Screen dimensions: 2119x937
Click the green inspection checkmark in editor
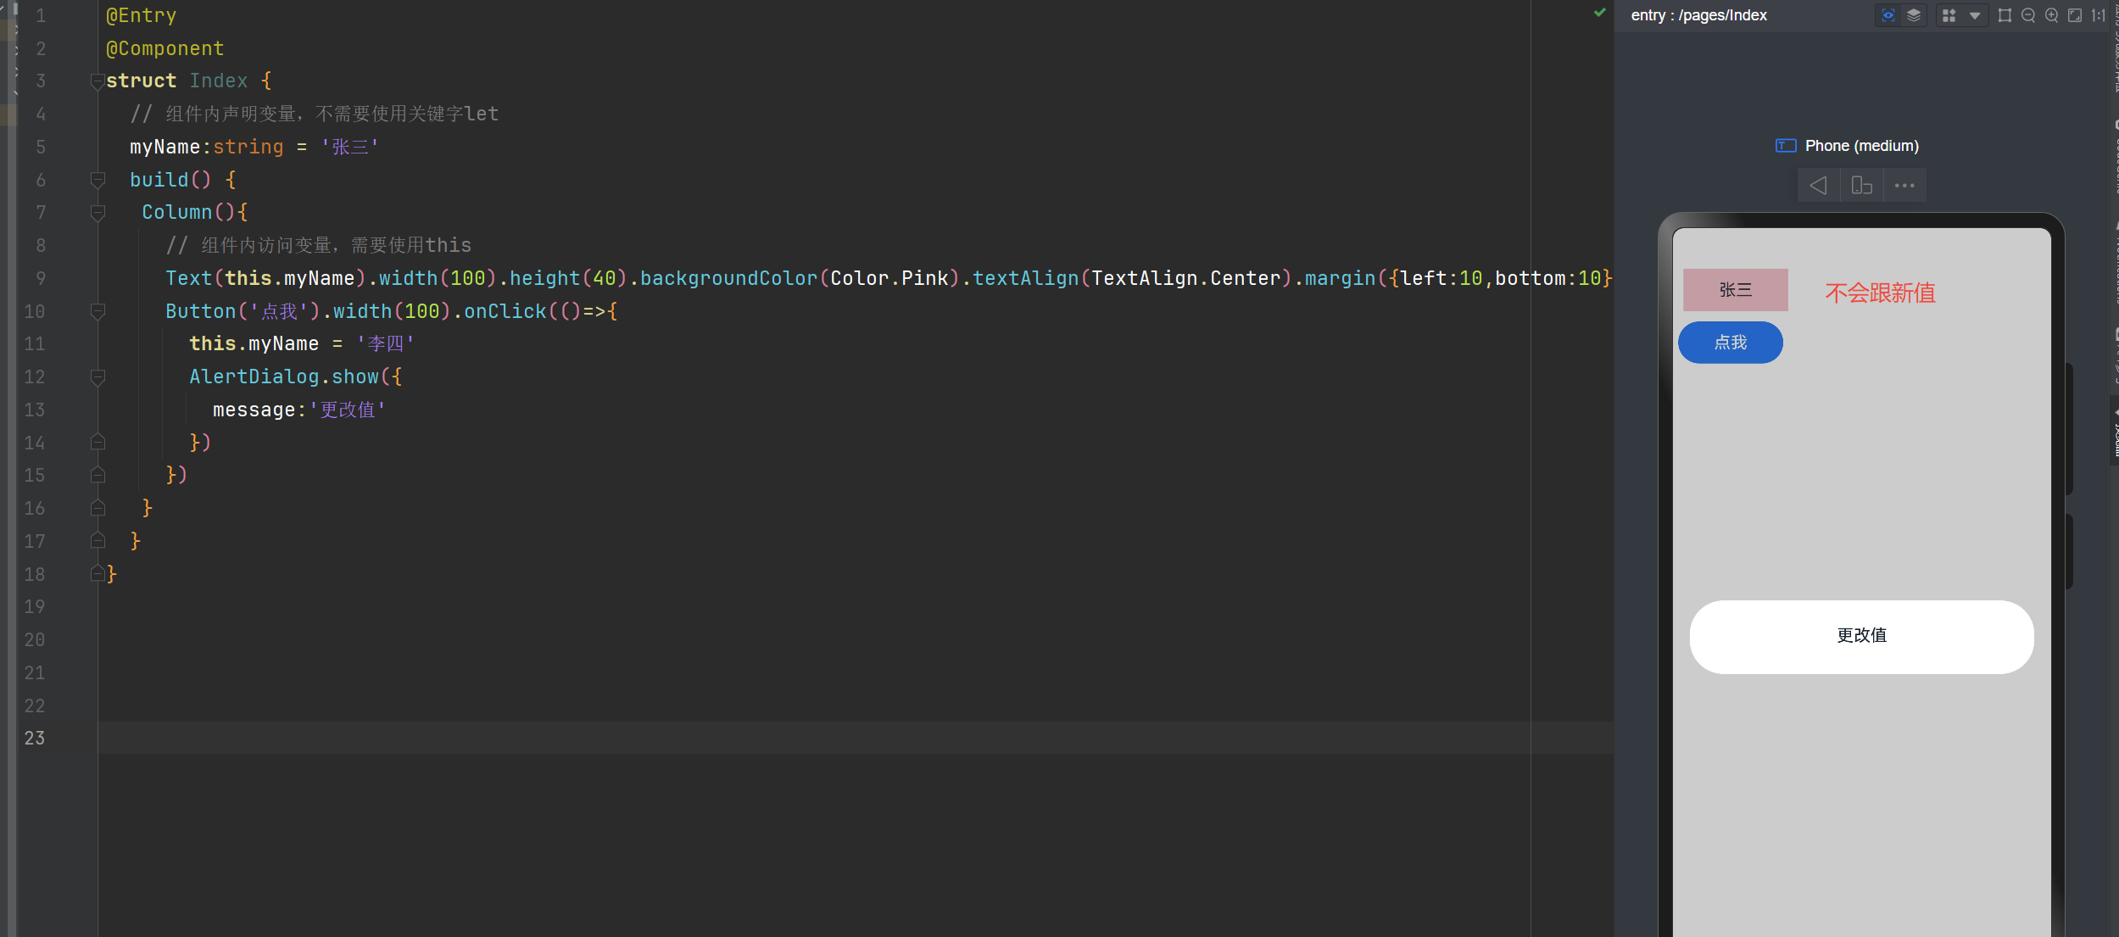[x=1600, y=13]
